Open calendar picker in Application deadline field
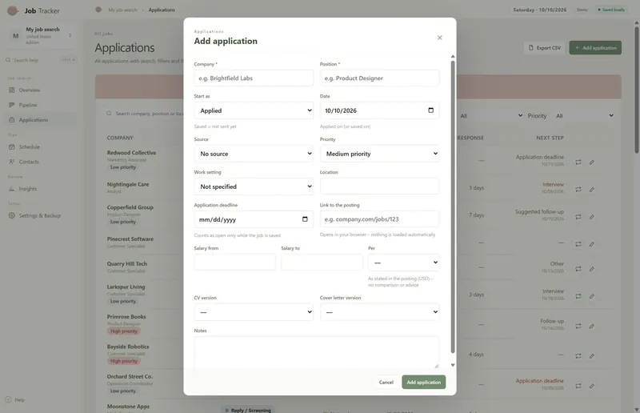The width and height of the screenshot is (640, 413). (305, 219)
